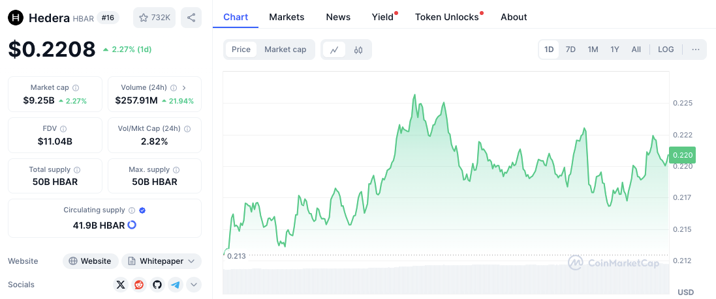
Task: Click the $0.2208 price text
Action: pyautogui.click(x=52, y=50)
